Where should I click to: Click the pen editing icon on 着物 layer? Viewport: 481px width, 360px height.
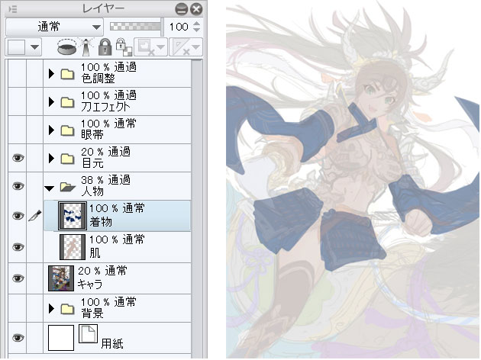coord(34,216)
